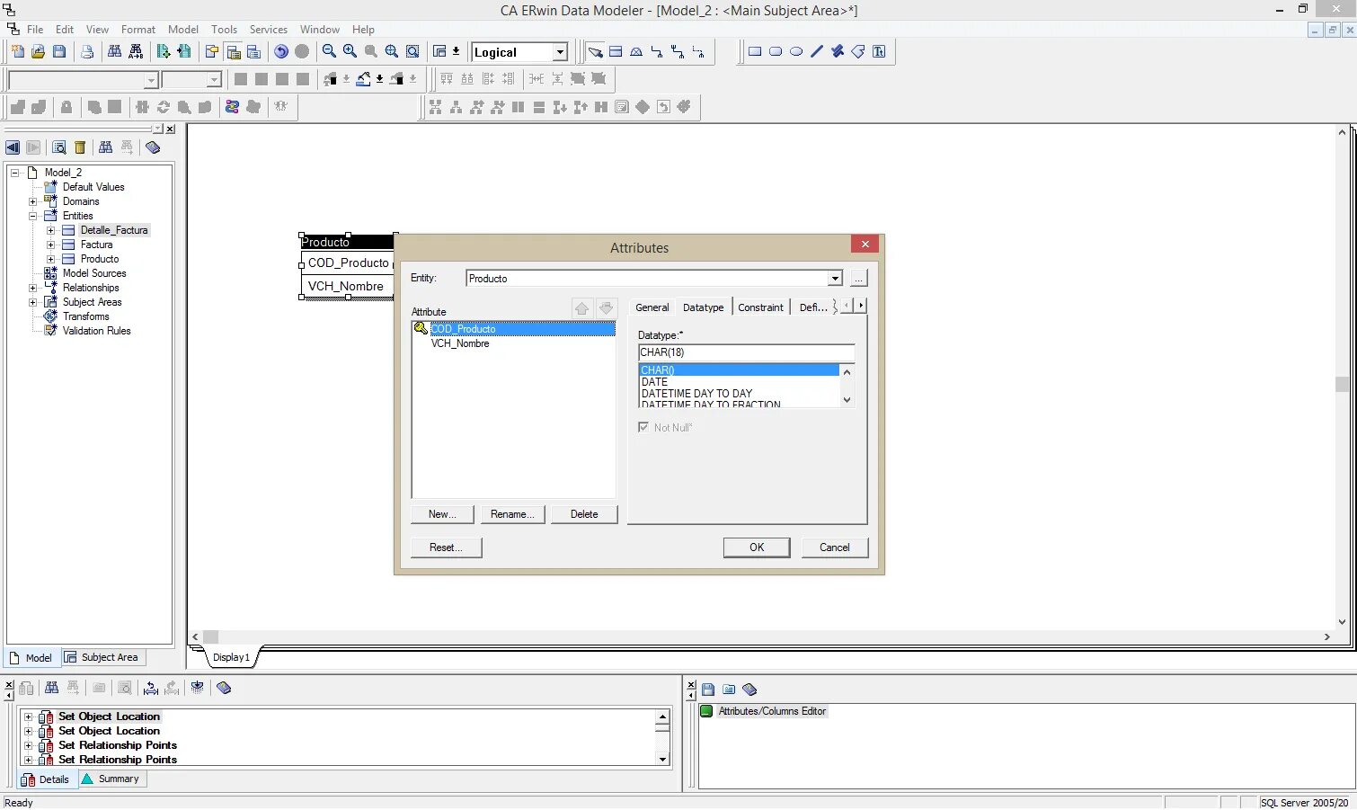Select the Line drawing tool
Viewport: 1357px width, 810px height.
tap(817, 51)
